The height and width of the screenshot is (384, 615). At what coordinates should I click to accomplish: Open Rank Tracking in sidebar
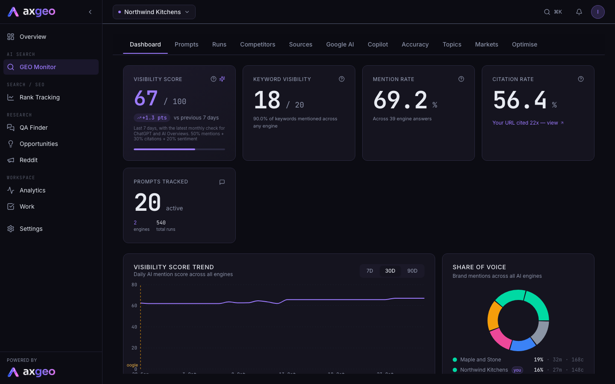coord(51,97)
